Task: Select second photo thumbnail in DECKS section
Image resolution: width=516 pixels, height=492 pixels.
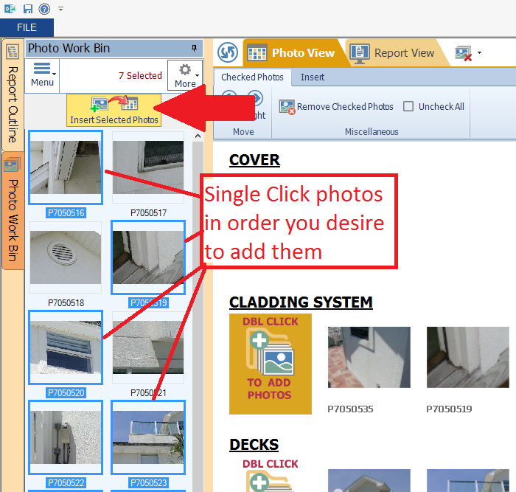Action: (467, 481)
